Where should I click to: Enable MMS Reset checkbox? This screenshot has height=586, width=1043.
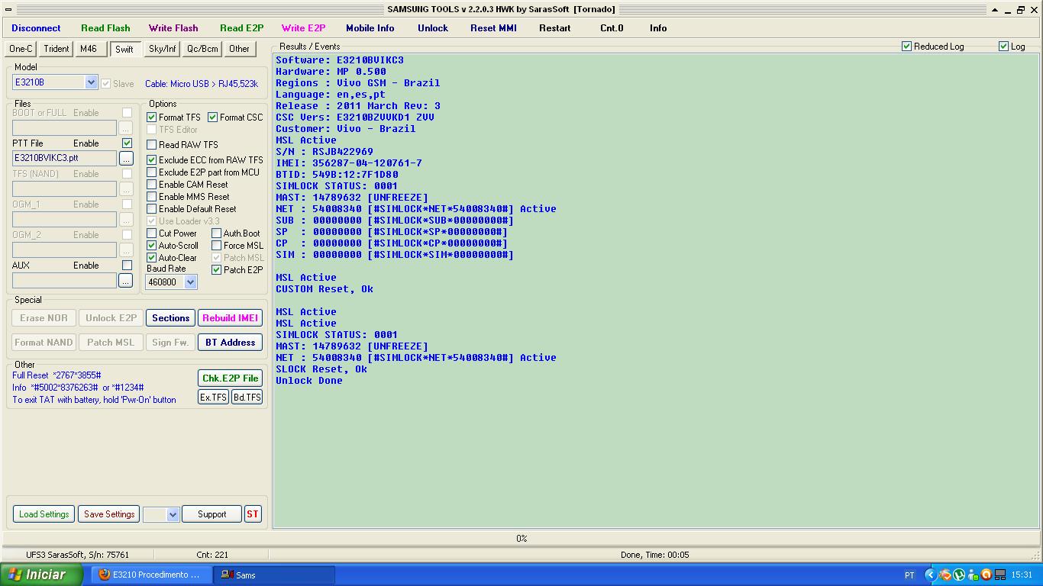152,197
